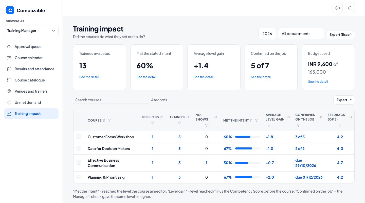This screenshot has height=203, width=365.
Task: Open notifications bell icon
Action: (350, 8)
